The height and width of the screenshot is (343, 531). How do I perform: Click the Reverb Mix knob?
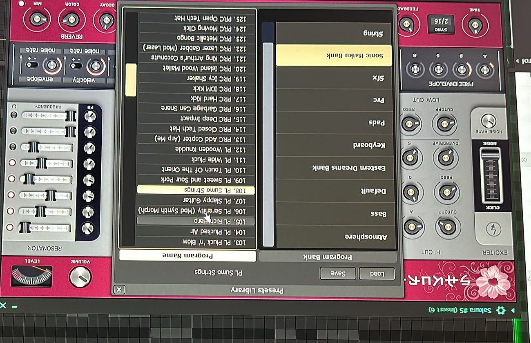click(37, 20)
